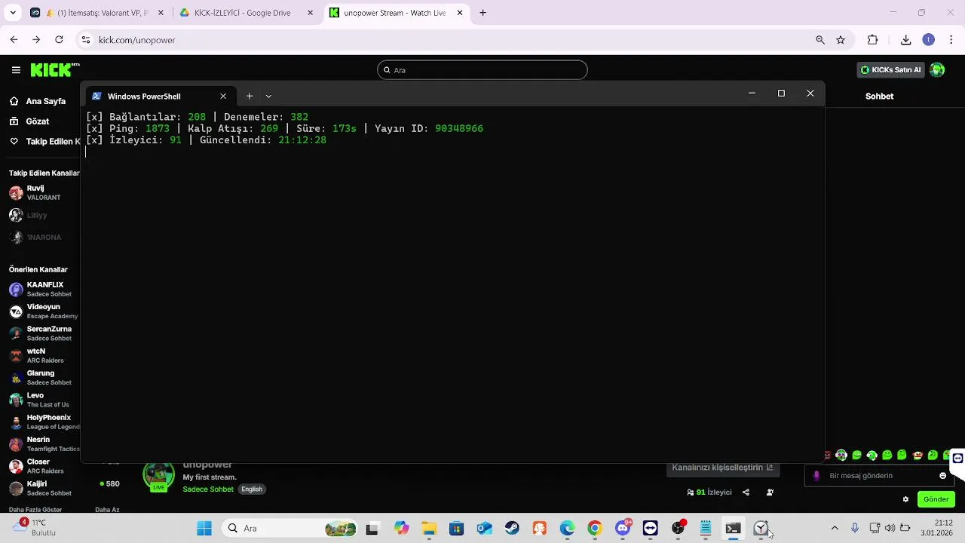Screen dimensions: 965x543
Task: Open the Chrome profile button
Action: click(x=929, y=40)
